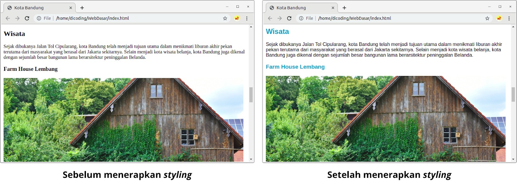Click the scrollbar thumb in the unstyled serif-font browser
Image resolution: width=517 pixels, height=183 pixels.
(251, 95)
